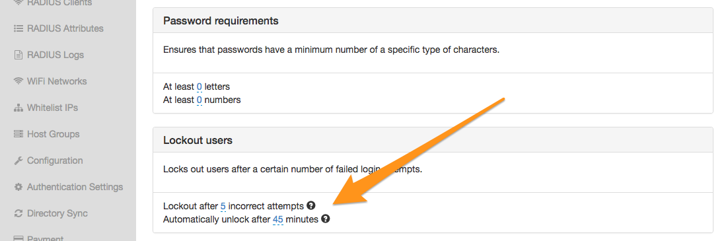Click help icon beside unlock minutes
This screenshot has width=728, height=241.
pyautogui.click(x=326, y=219)
